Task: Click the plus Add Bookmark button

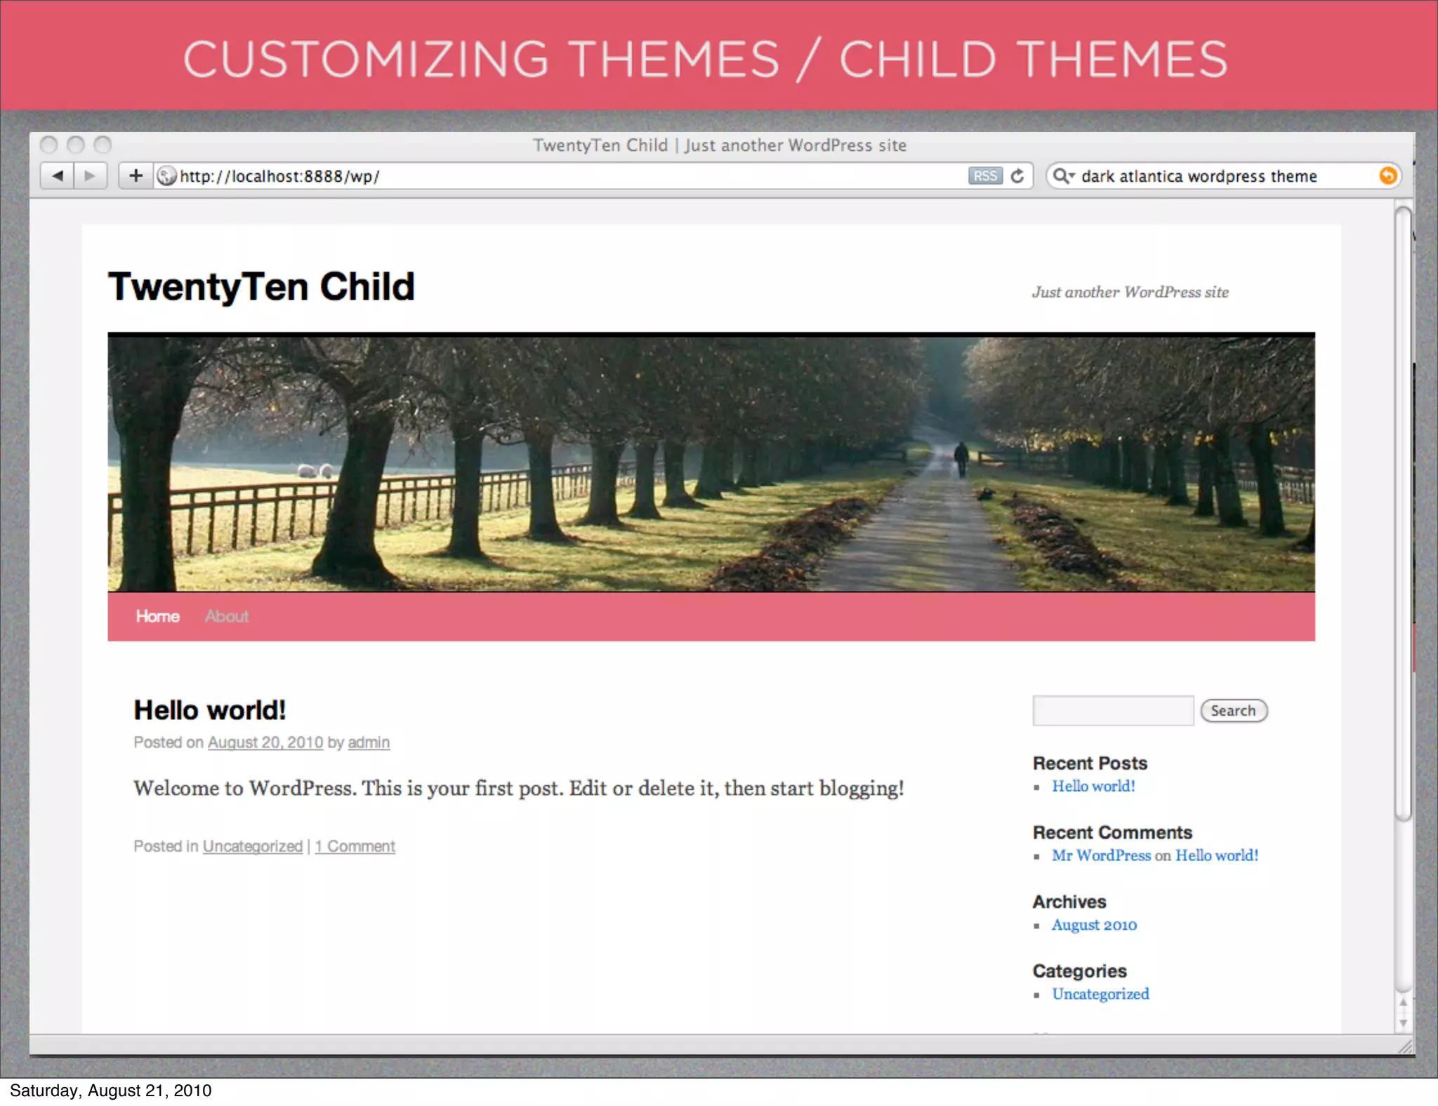Action: 136,175
